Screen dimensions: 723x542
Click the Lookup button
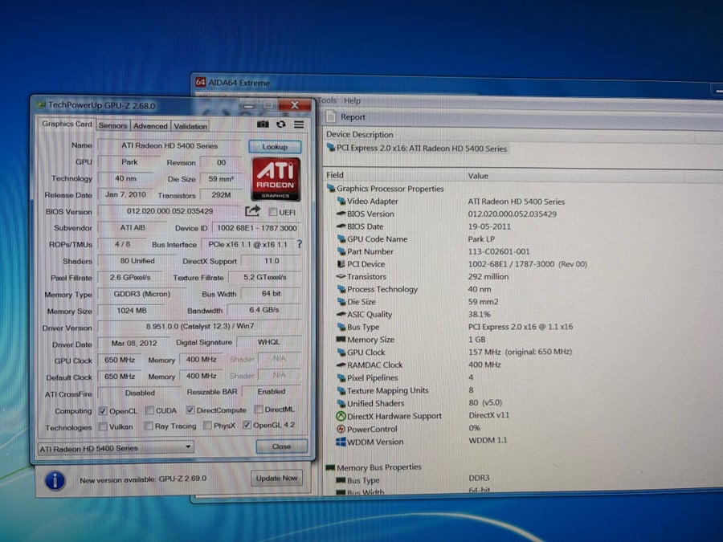(275, 147)
